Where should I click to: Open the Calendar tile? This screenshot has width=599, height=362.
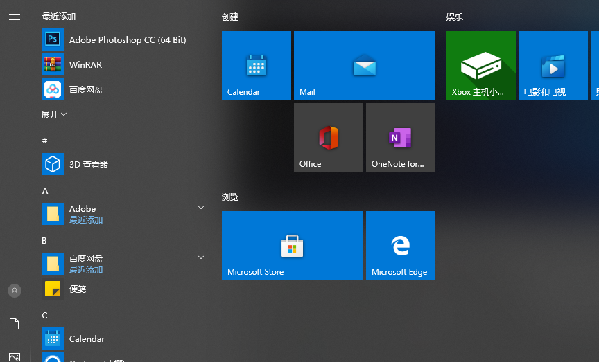pyautogui.click(x=257, y=66)
